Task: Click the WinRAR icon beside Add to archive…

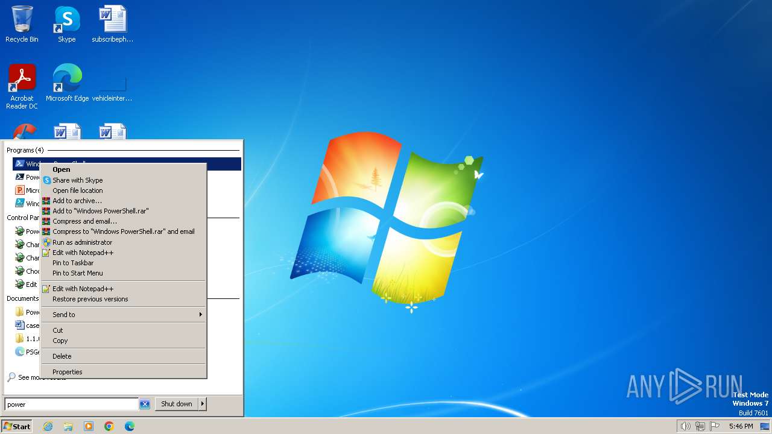Action: pyautogui.click(x=46, y=201)
